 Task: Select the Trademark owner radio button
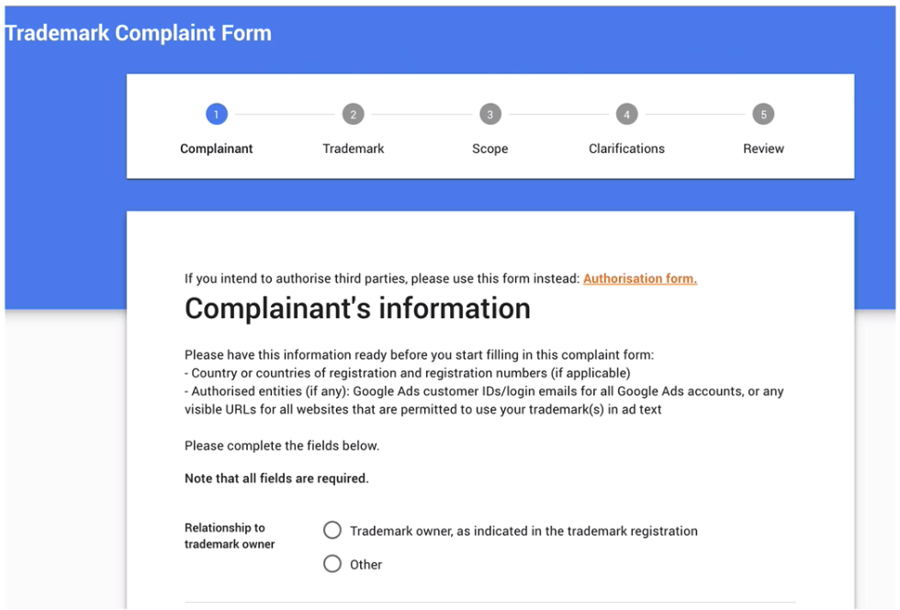click(x=332, y=530)
